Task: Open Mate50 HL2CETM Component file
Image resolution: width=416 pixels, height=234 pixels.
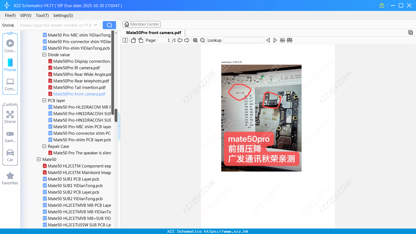Action: tap(79, 166)
